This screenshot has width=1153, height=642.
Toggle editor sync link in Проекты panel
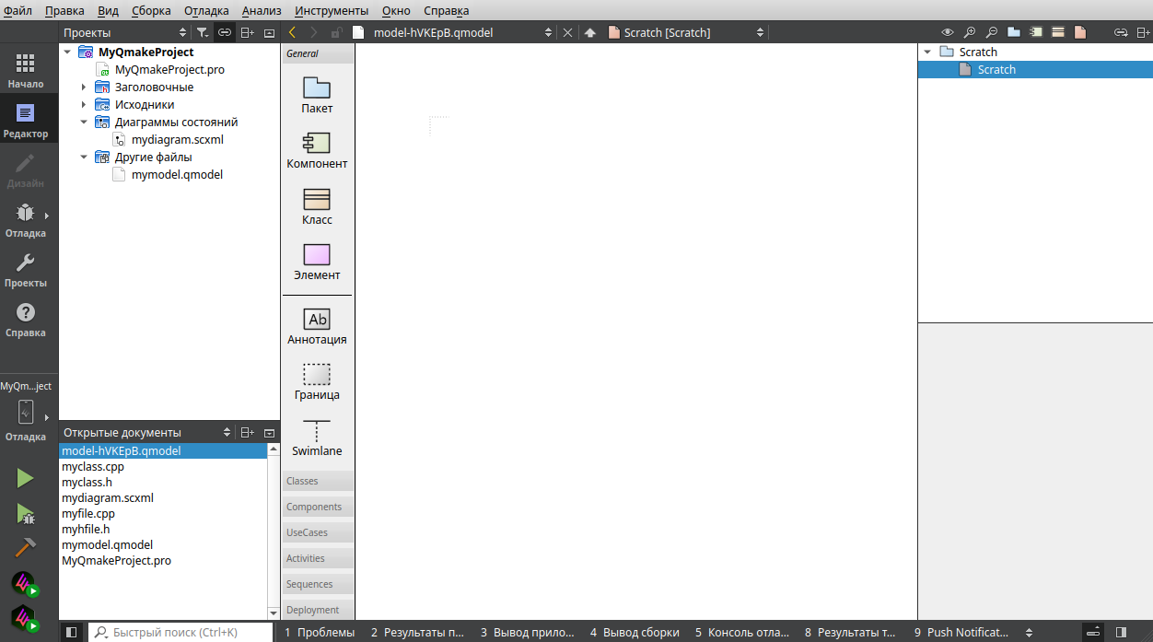[224, 32]
